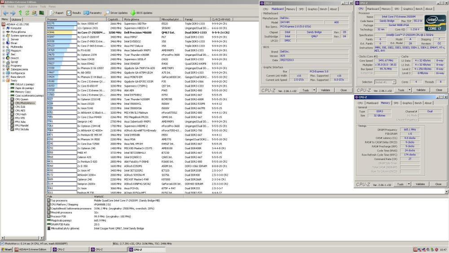Click Close in CPU-Z Mainboard window

click(x=343, y=90)
